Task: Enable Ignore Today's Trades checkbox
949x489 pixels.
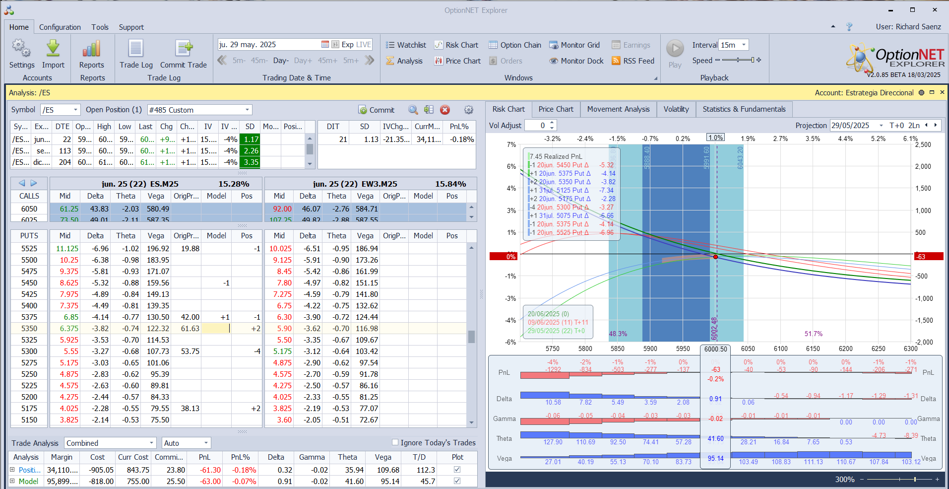Action: pos(395,442)
